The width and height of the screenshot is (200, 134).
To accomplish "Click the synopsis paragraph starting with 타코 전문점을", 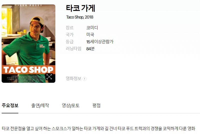I will coord(98,129).
